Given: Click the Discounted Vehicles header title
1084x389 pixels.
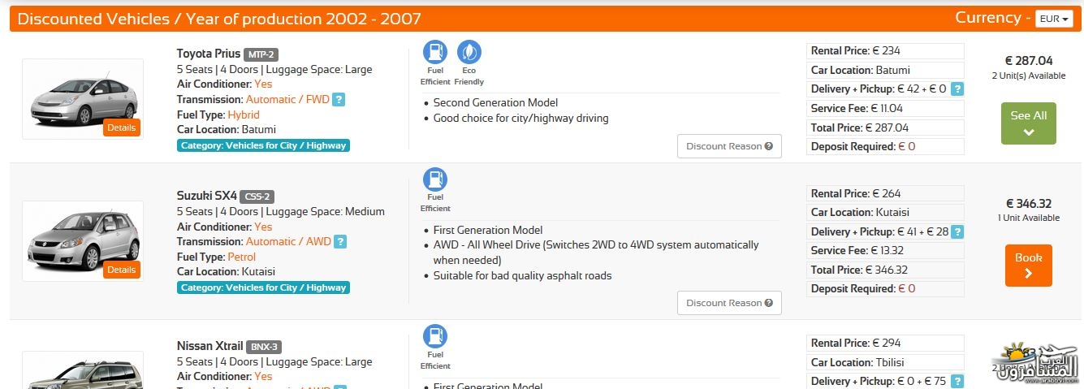Looking at the screenshot, I should tap(219, 19).
